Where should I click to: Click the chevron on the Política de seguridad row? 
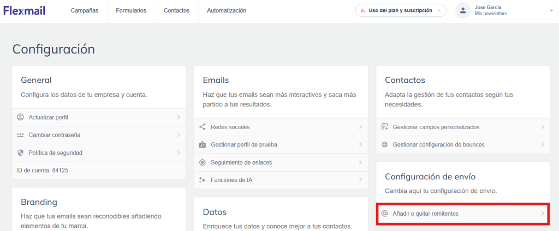coord(179,153)
